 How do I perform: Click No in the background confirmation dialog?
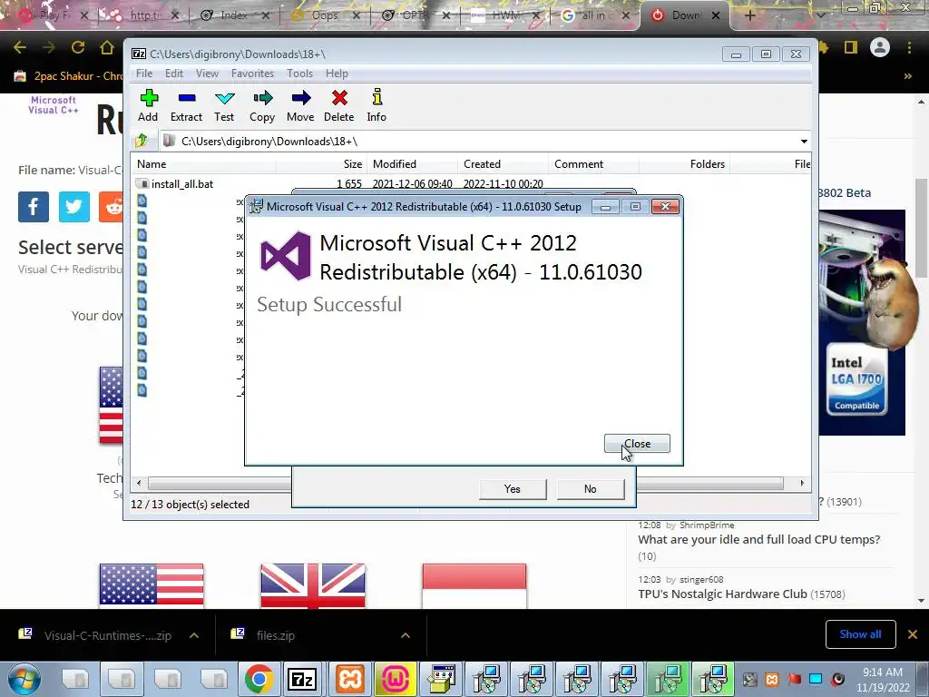click(x=590, y=489)
